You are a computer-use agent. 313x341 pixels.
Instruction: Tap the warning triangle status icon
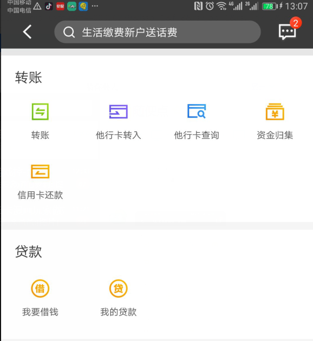(x=37, y=6)
